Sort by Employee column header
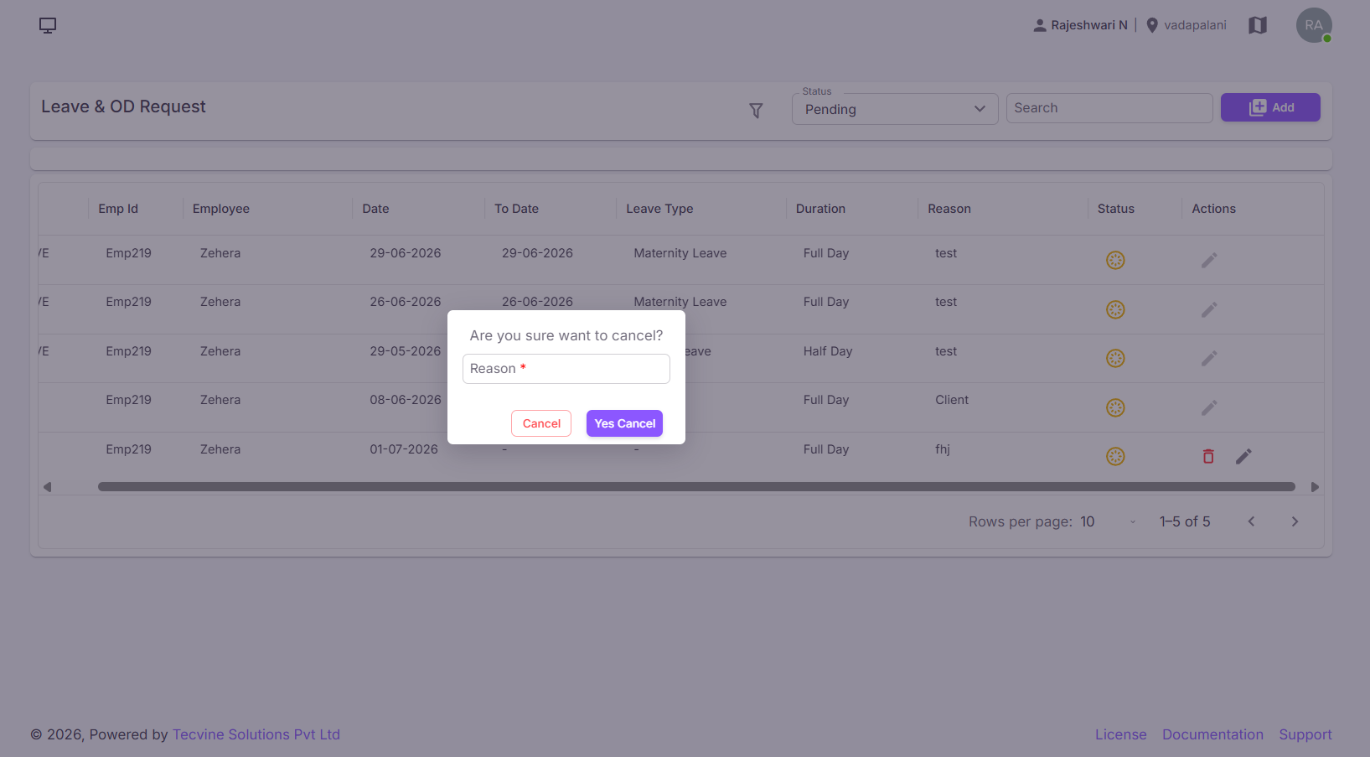 click(221, 209)
